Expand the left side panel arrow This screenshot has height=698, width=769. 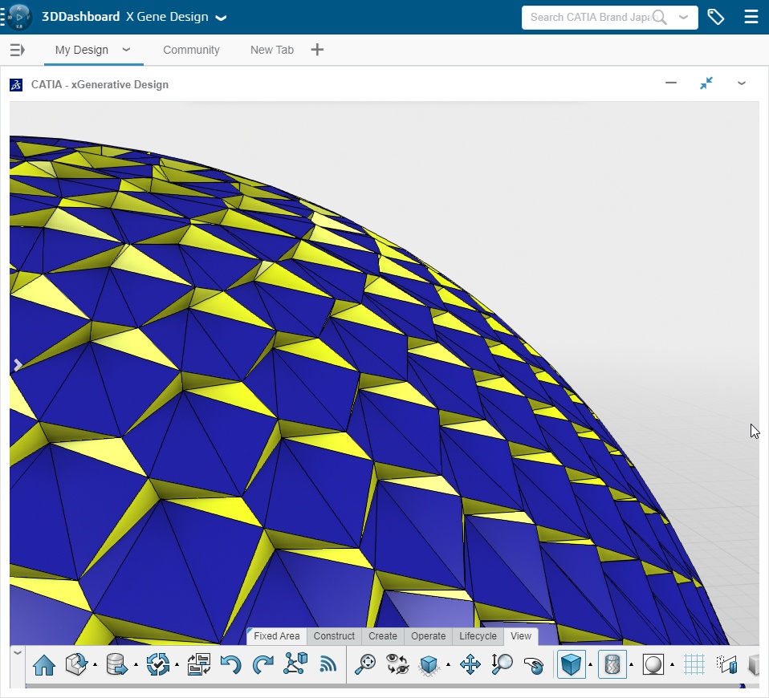[18, 365]
